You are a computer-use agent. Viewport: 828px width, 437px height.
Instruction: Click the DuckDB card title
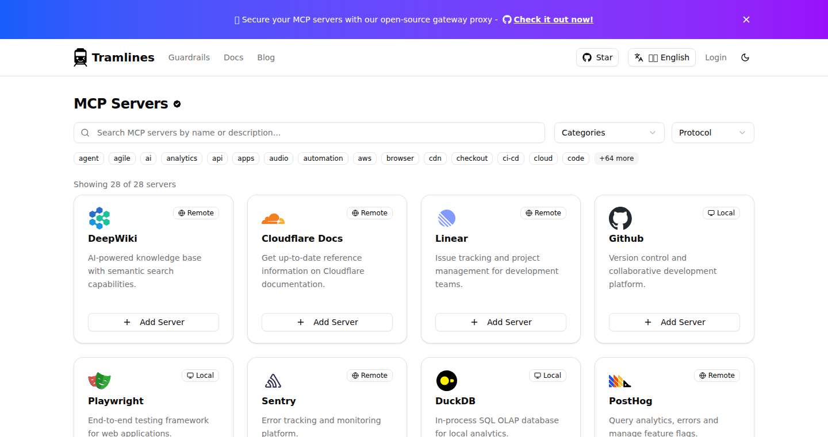coord(455,401)
